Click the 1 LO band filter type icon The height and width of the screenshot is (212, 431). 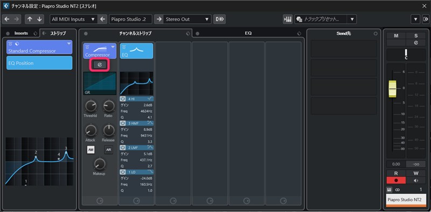(x=150, y=172)
